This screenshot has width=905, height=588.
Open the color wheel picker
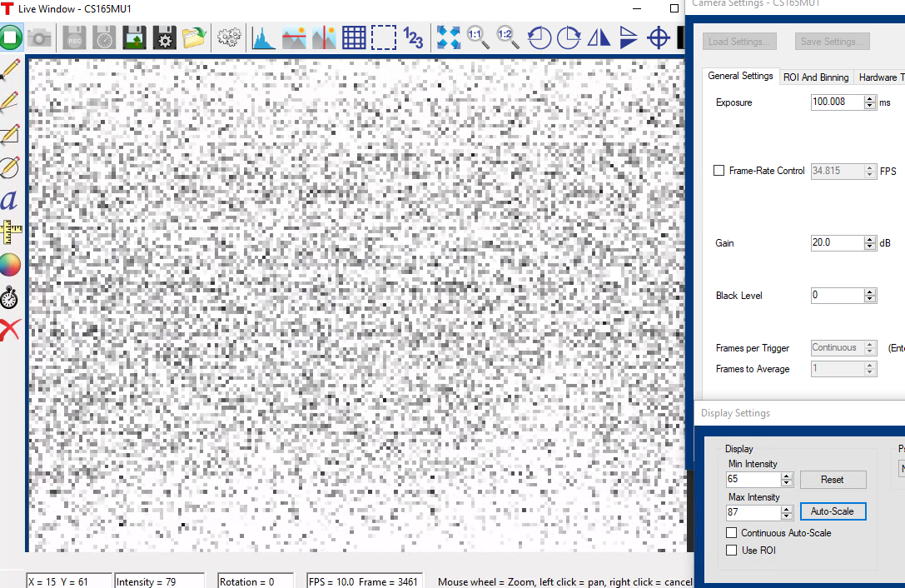pos(10,265)
